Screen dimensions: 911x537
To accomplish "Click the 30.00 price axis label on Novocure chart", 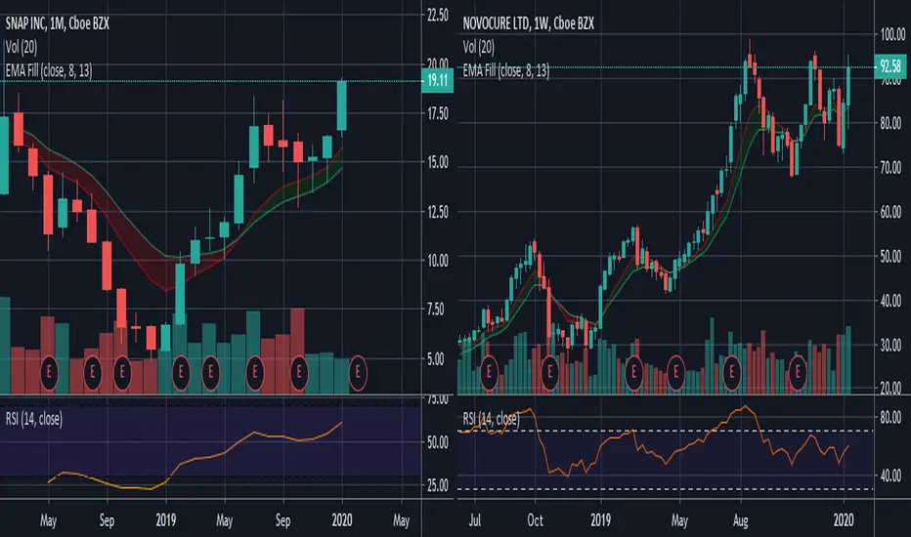I will tap(890, 345).
